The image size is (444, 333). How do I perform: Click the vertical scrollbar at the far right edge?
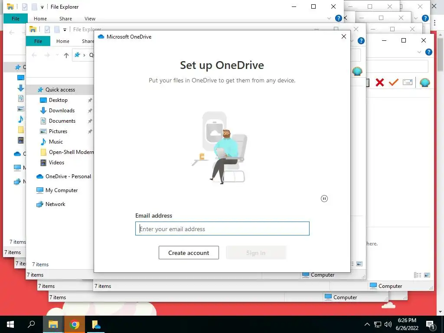tap(441, 55)
